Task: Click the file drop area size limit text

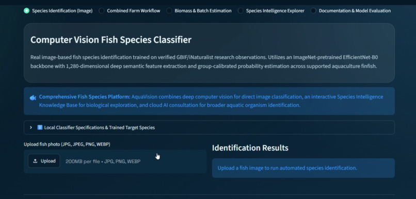Action: [x=103, y=161]
